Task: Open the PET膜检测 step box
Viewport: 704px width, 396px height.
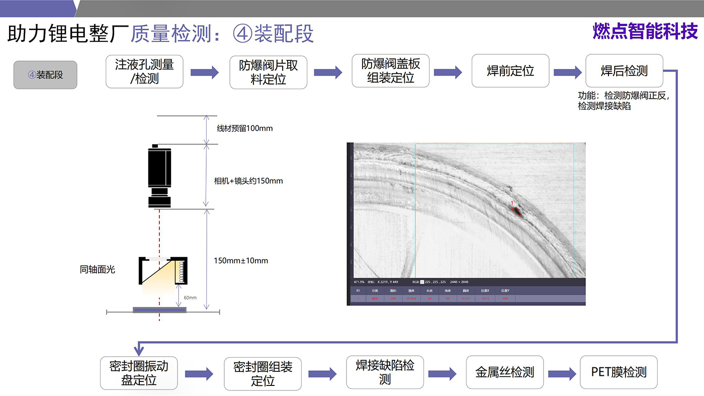Action: coord(619,372)
